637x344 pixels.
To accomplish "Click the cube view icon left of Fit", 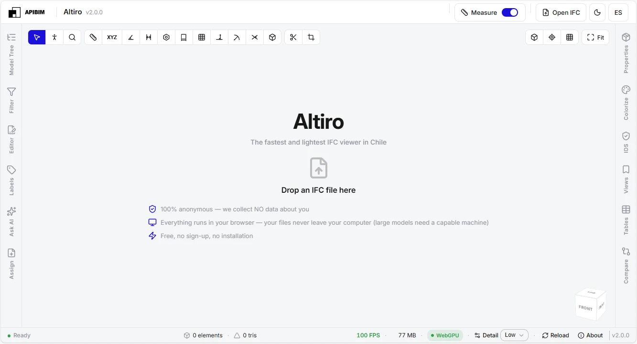I will point(534,37).
